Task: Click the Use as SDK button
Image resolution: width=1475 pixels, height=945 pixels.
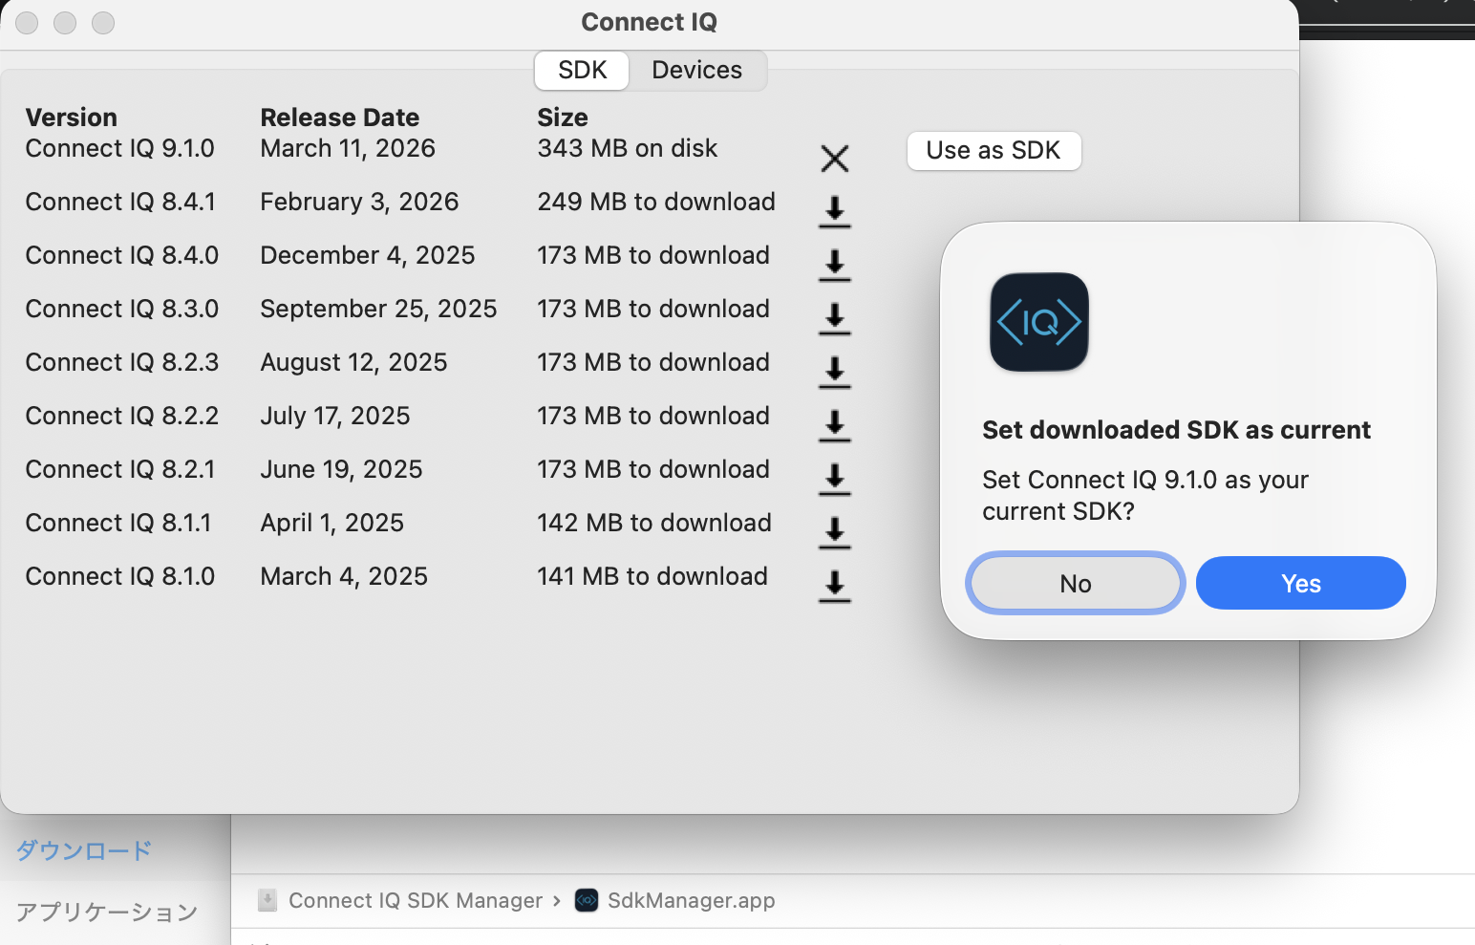Action: pos(994,151)
